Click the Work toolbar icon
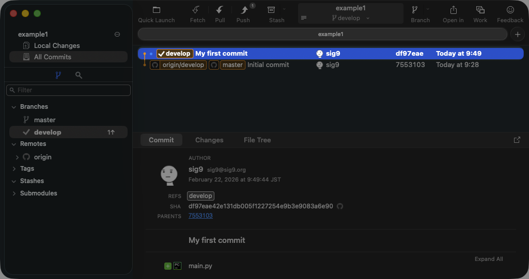The height and width of the screenshot is (279, 529). [480, 10]
